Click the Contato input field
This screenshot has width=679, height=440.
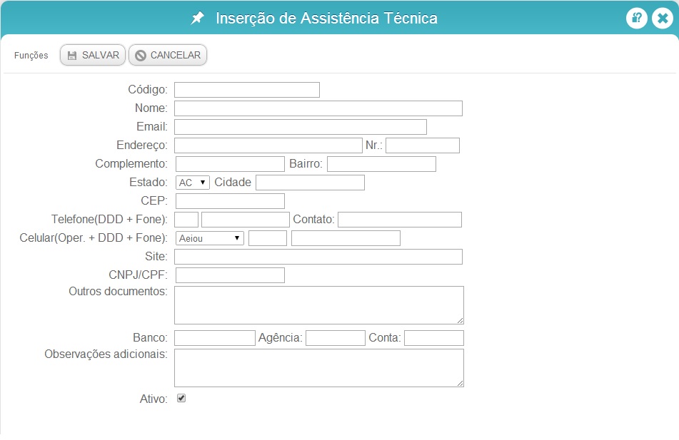click(400, 220)
